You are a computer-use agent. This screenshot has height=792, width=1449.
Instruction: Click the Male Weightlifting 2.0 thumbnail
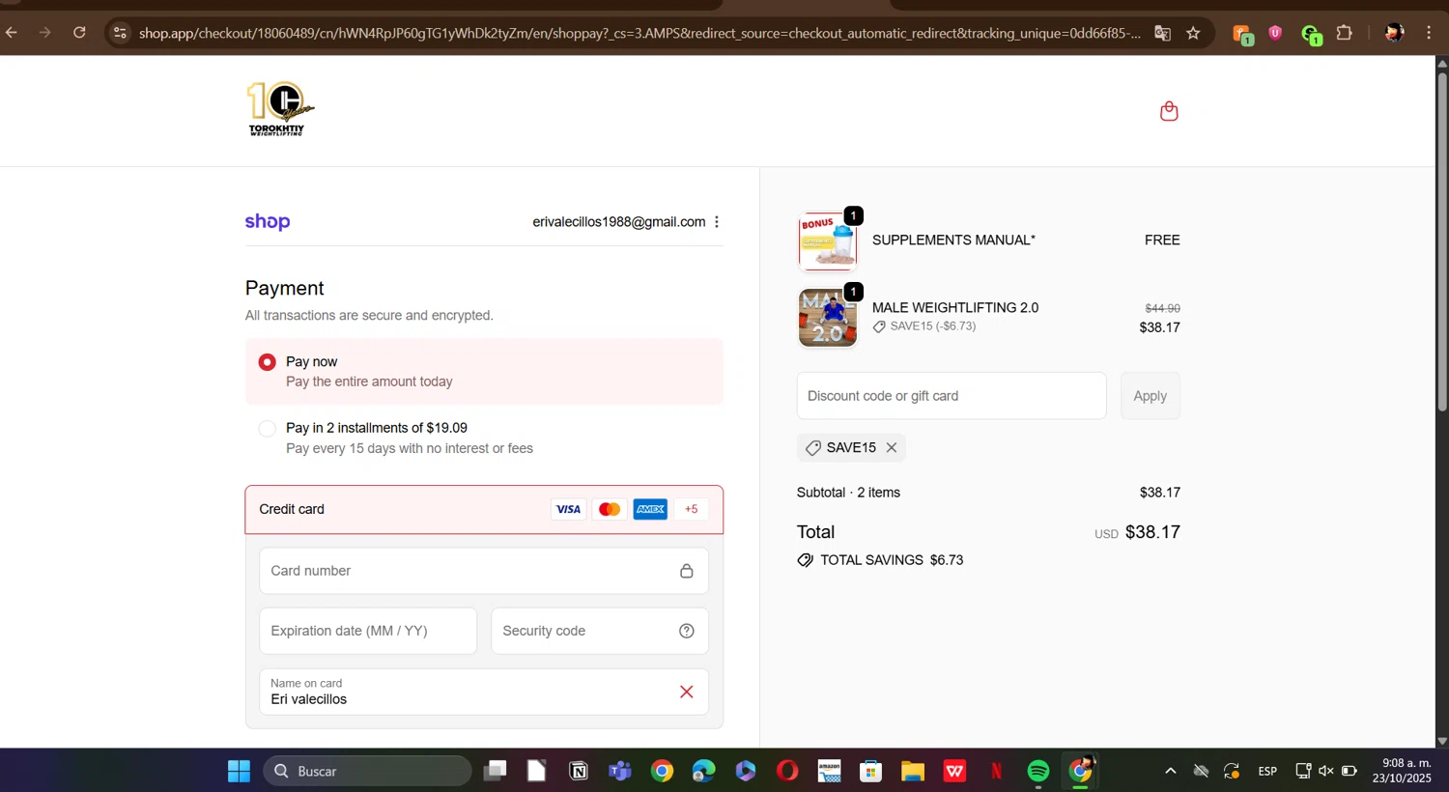(828, 318)
